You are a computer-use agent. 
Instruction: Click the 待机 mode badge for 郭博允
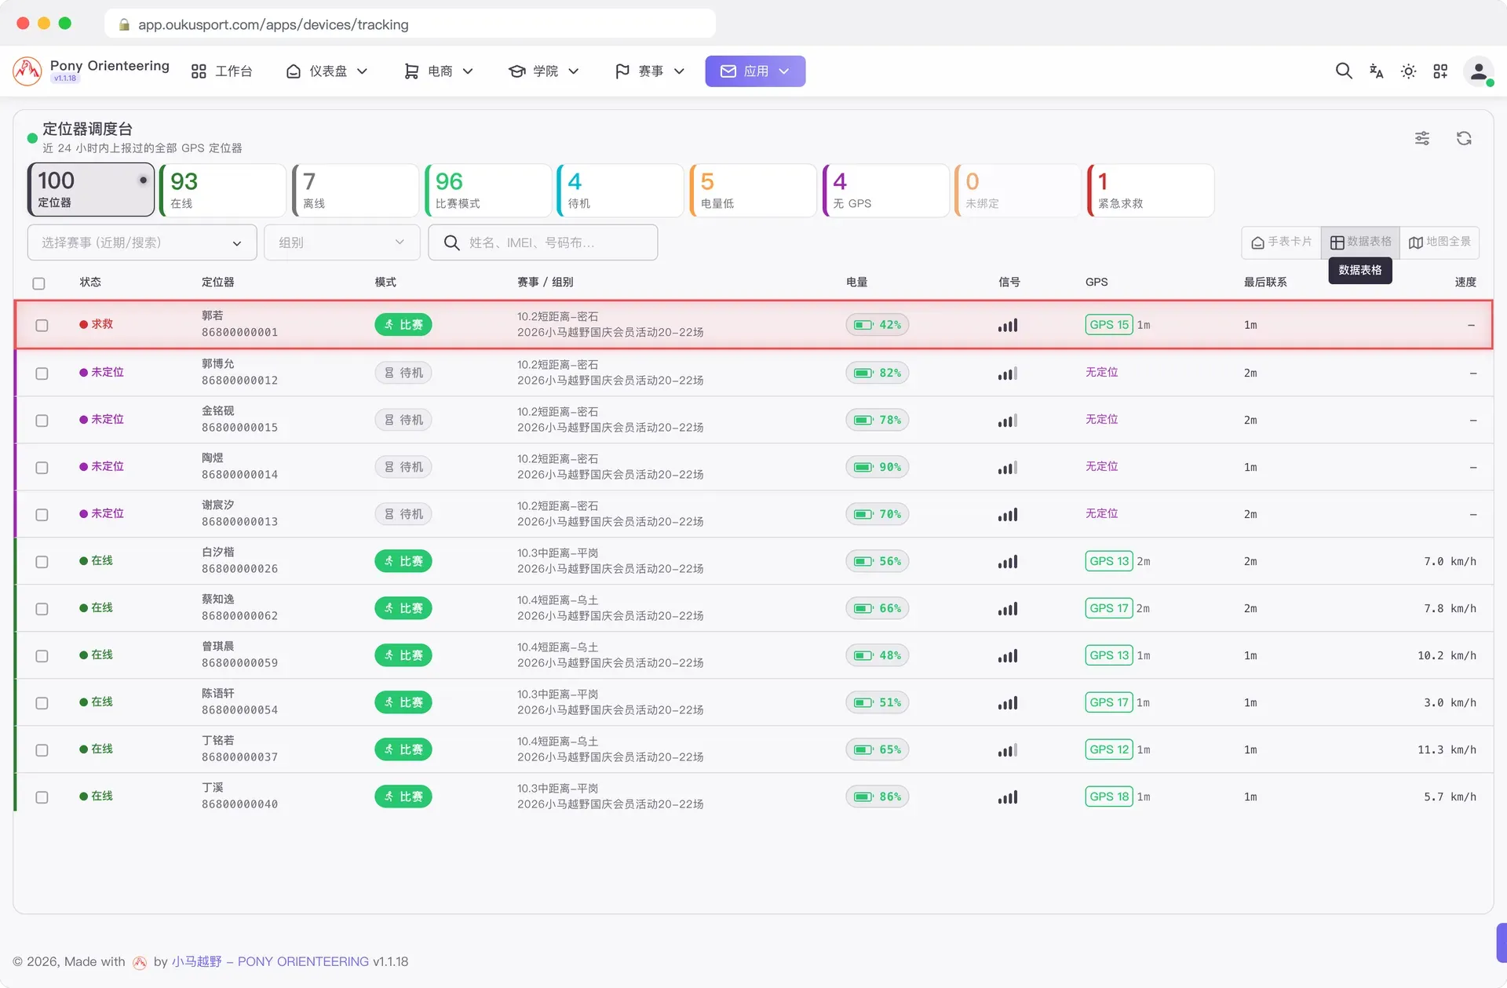pos(403,373)
